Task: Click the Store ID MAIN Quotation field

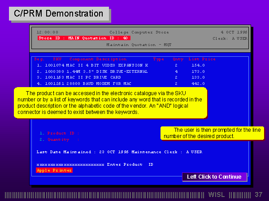Action: [84, 38]
